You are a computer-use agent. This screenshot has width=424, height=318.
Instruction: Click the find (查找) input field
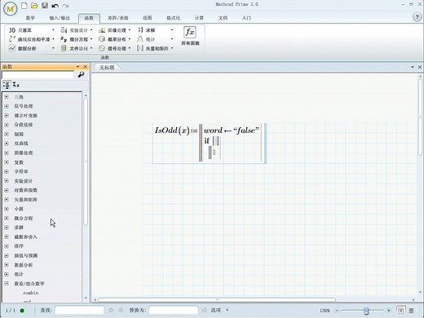79,310
